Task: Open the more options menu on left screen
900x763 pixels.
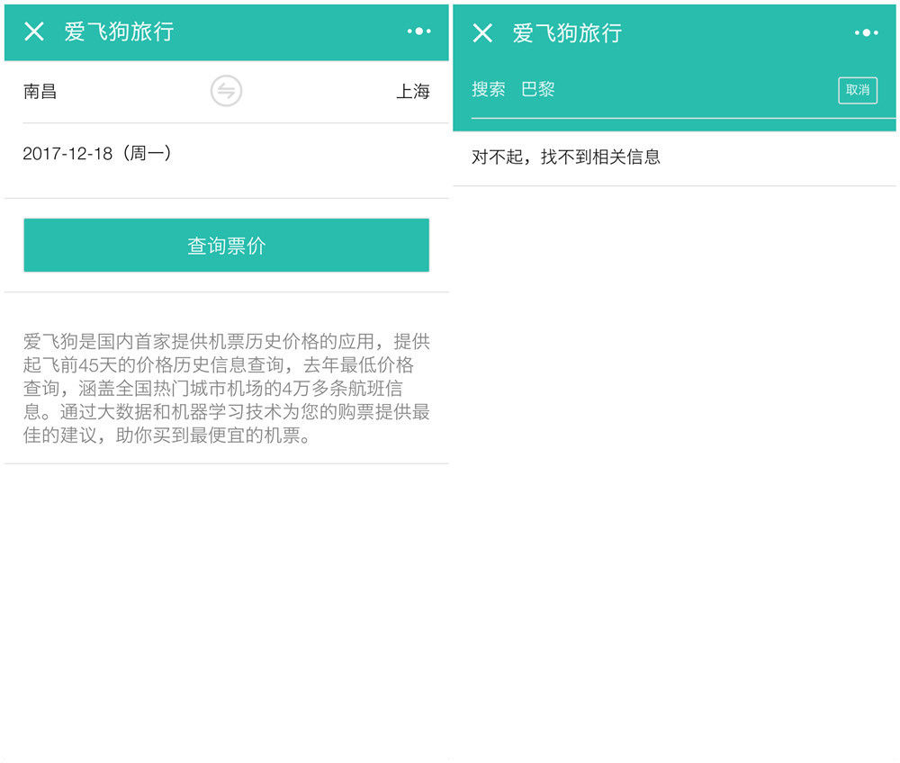Action: [x=418, y=31]
